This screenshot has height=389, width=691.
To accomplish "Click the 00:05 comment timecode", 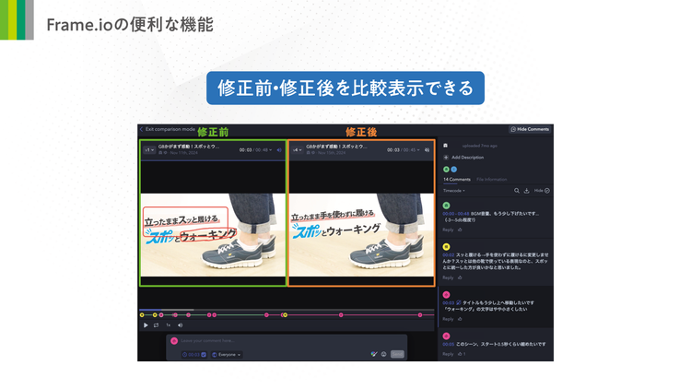I will point(448,344).
